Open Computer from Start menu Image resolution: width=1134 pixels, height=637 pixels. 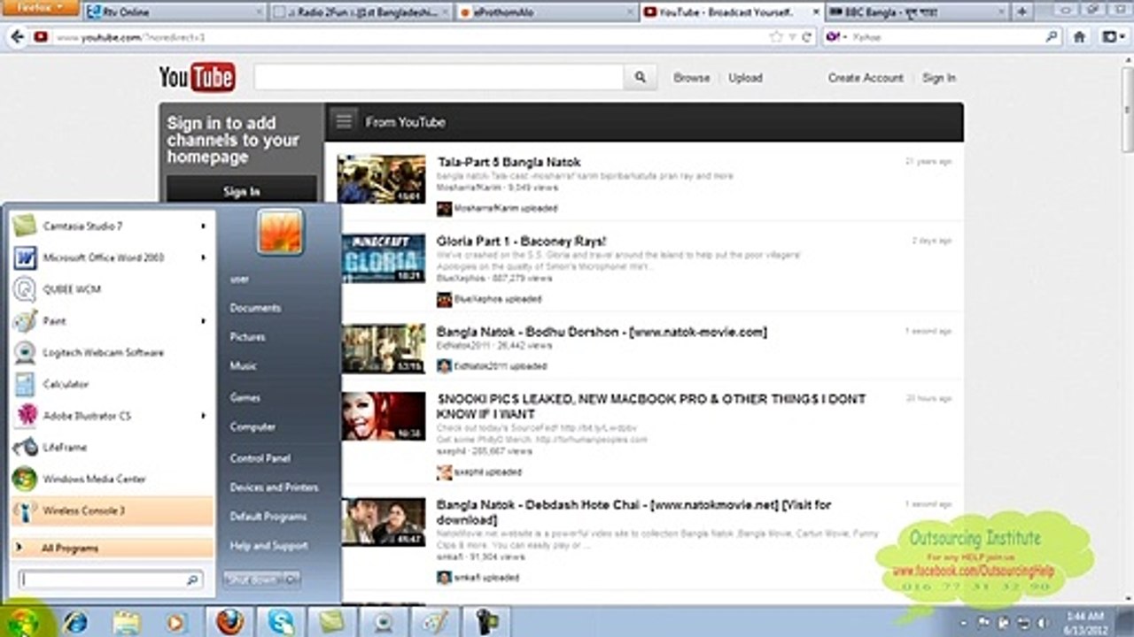coord(253,426)
